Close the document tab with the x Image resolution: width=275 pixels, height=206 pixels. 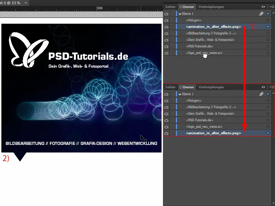coord(26,3)
